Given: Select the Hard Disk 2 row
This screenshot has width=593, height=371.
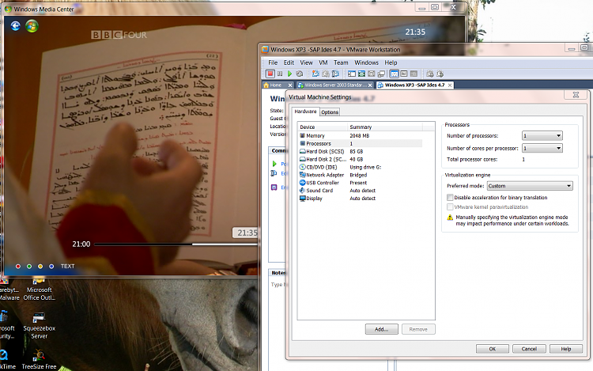Looking at the screenshot, I should (x=361, y=159).
